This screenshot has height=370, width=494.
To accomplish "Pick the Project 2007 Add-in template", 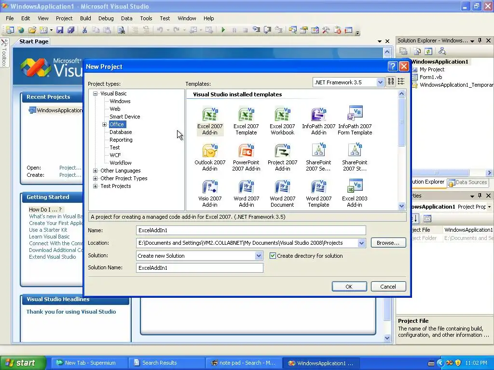I will pyautogui.click(x=282, y=158).
